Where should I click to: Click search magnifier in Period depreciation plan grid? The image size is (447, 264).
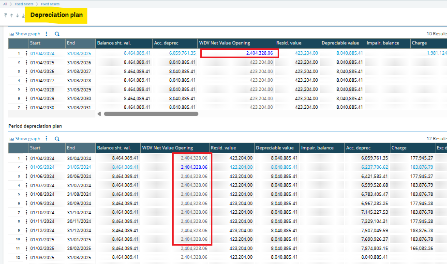(57, 139)
